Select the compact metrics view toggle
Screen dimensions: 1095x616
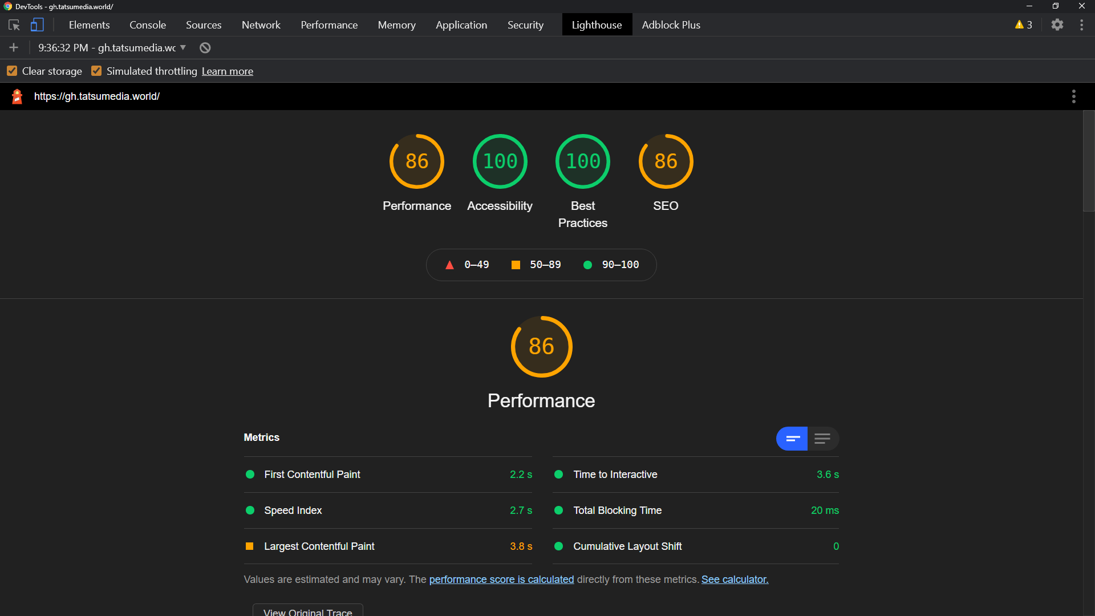[x=792, y=439]
